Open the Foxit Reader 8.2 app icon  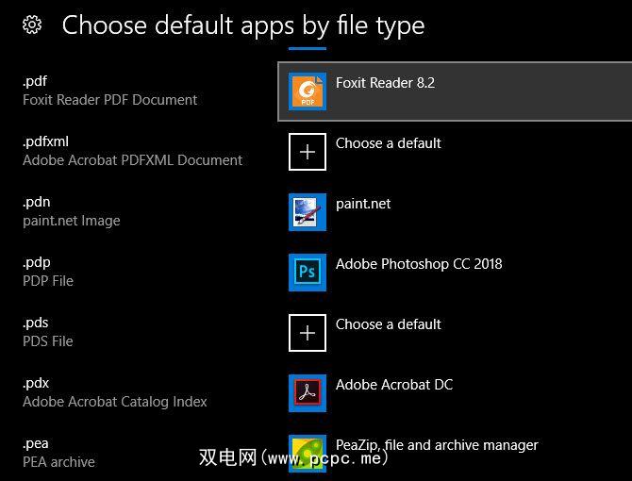point(308,91)
